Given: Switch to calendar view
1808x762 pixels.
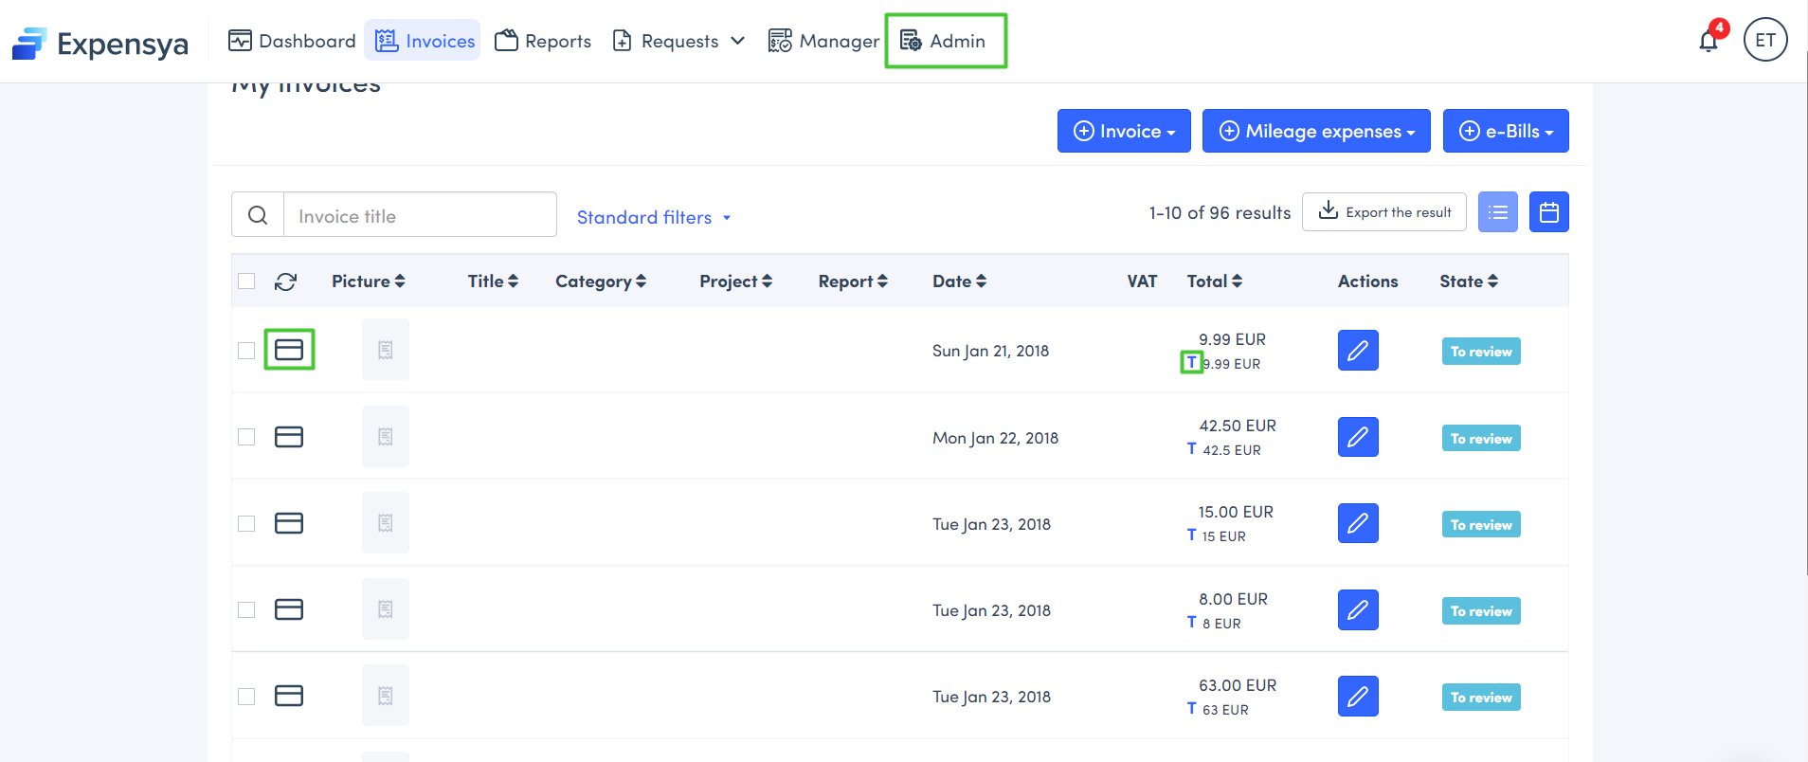Looking at the screenshot, I should coord(1548,212).
